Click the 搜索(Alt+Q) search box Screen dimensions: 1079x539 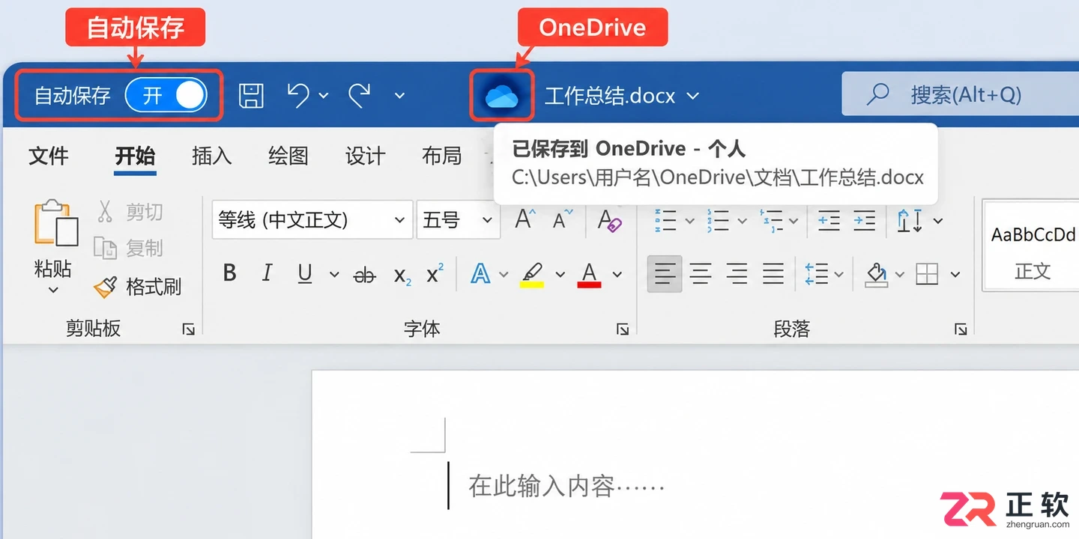961,94
